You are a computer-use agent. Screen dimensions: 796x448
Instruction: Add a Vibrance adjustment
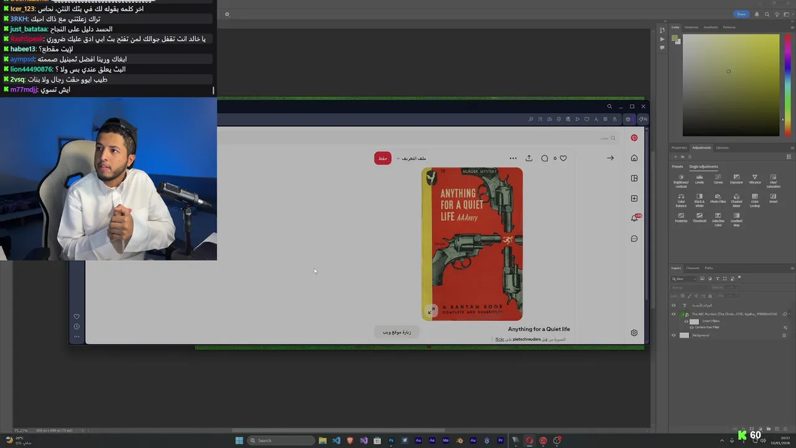click(755, 179)
